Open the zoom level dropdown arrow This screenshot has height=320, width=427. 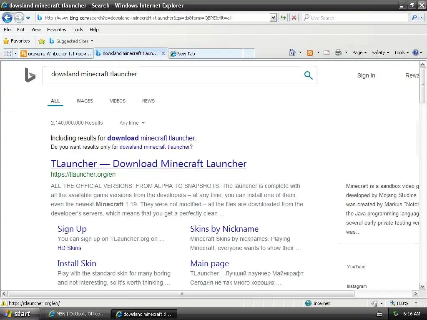416,303
